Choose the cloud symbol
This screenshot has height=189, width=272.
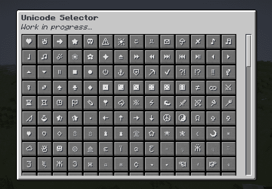click(x=29, y=148)
